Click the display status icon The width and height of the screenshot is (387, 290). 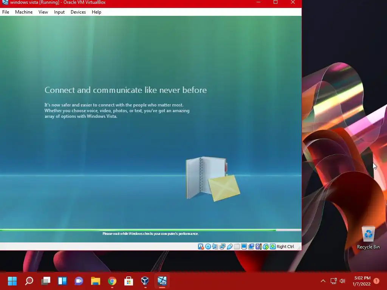click(x=244, y=247)
